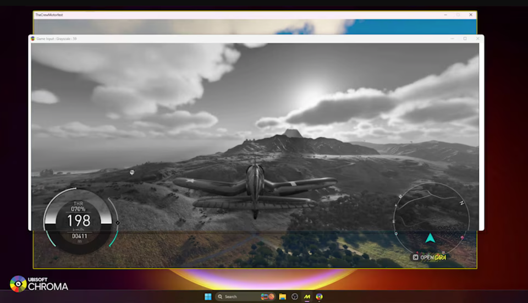Click the player arrow on minimap
This screenshot has height=303, width=528.
click(430, 239)
